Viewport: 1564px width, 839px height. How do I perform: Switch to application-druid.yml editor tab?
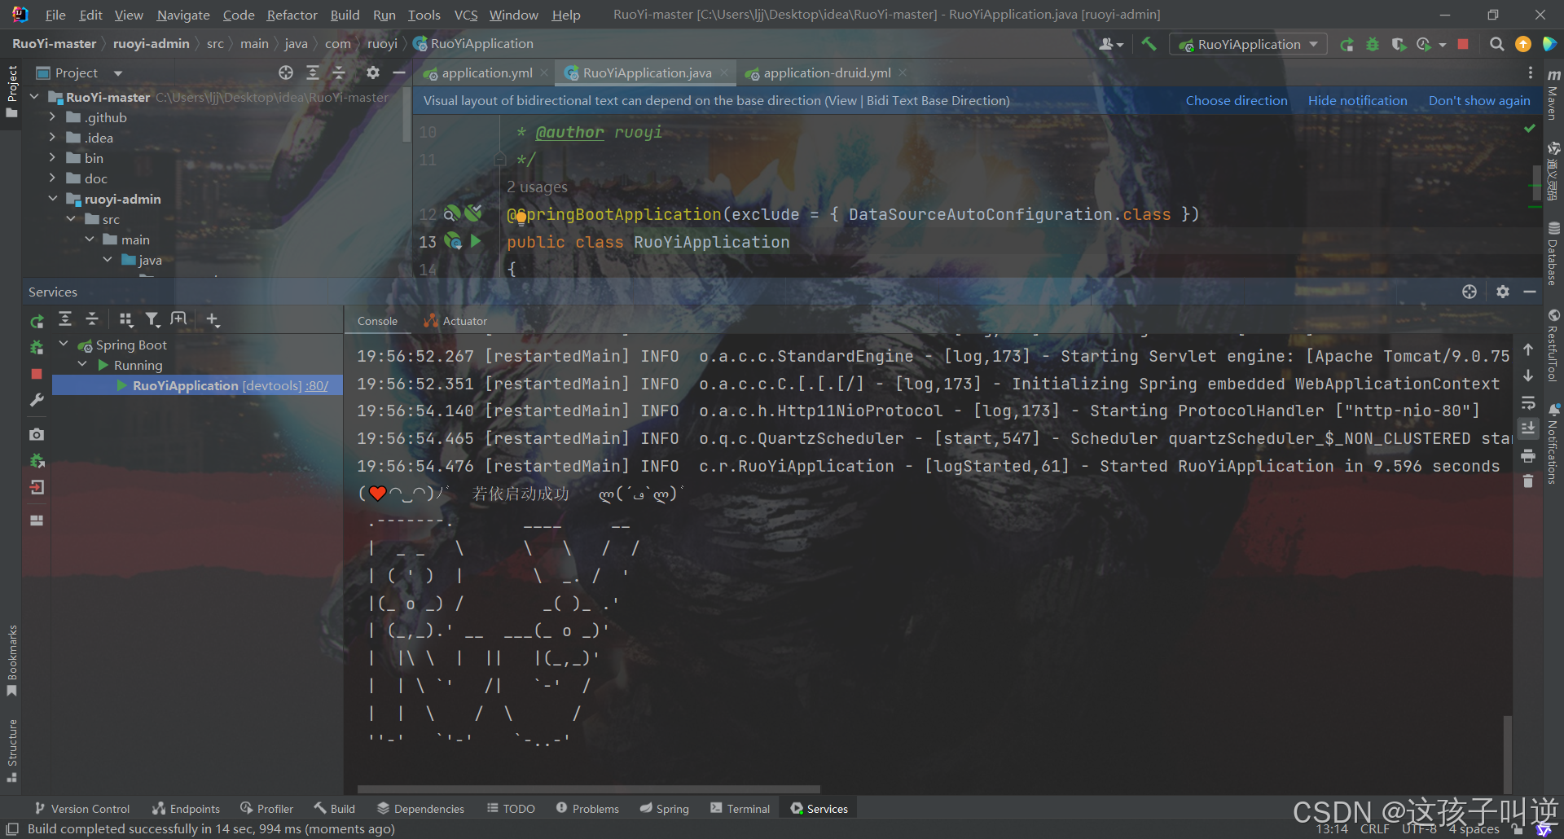click(x=827, y=72)
